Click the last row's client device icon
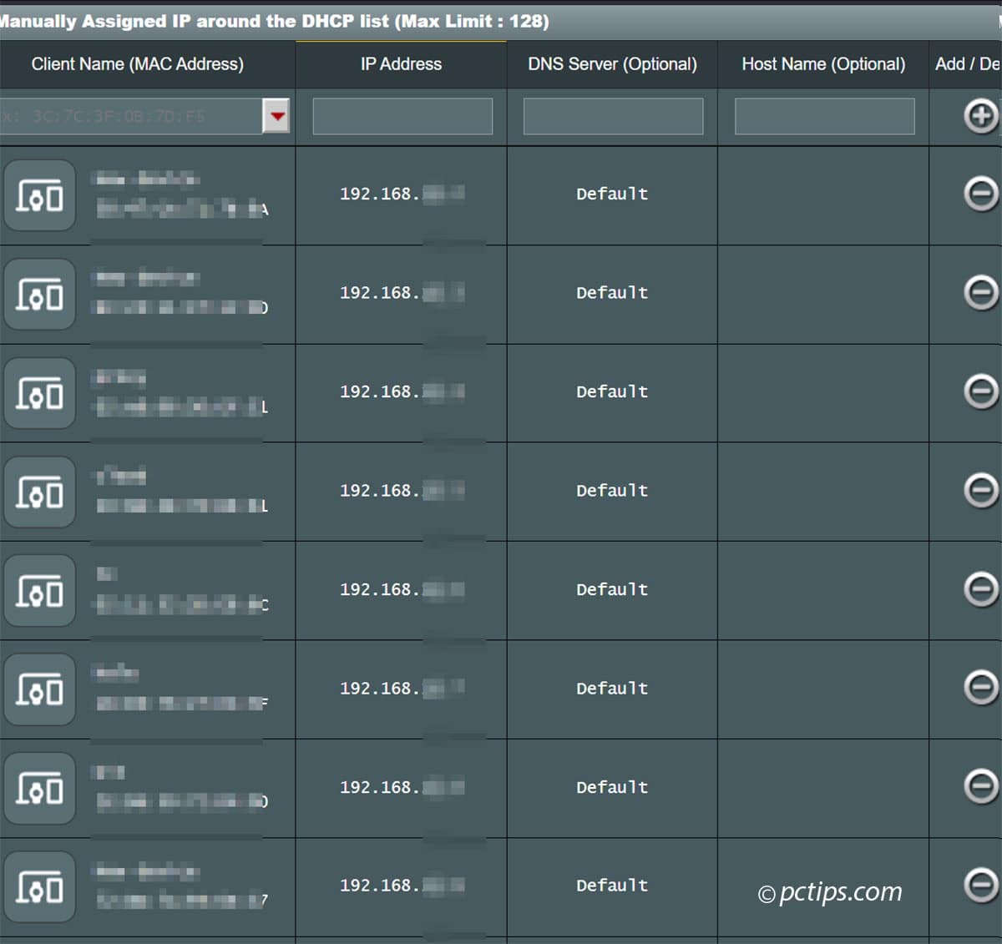 (40, 887)
